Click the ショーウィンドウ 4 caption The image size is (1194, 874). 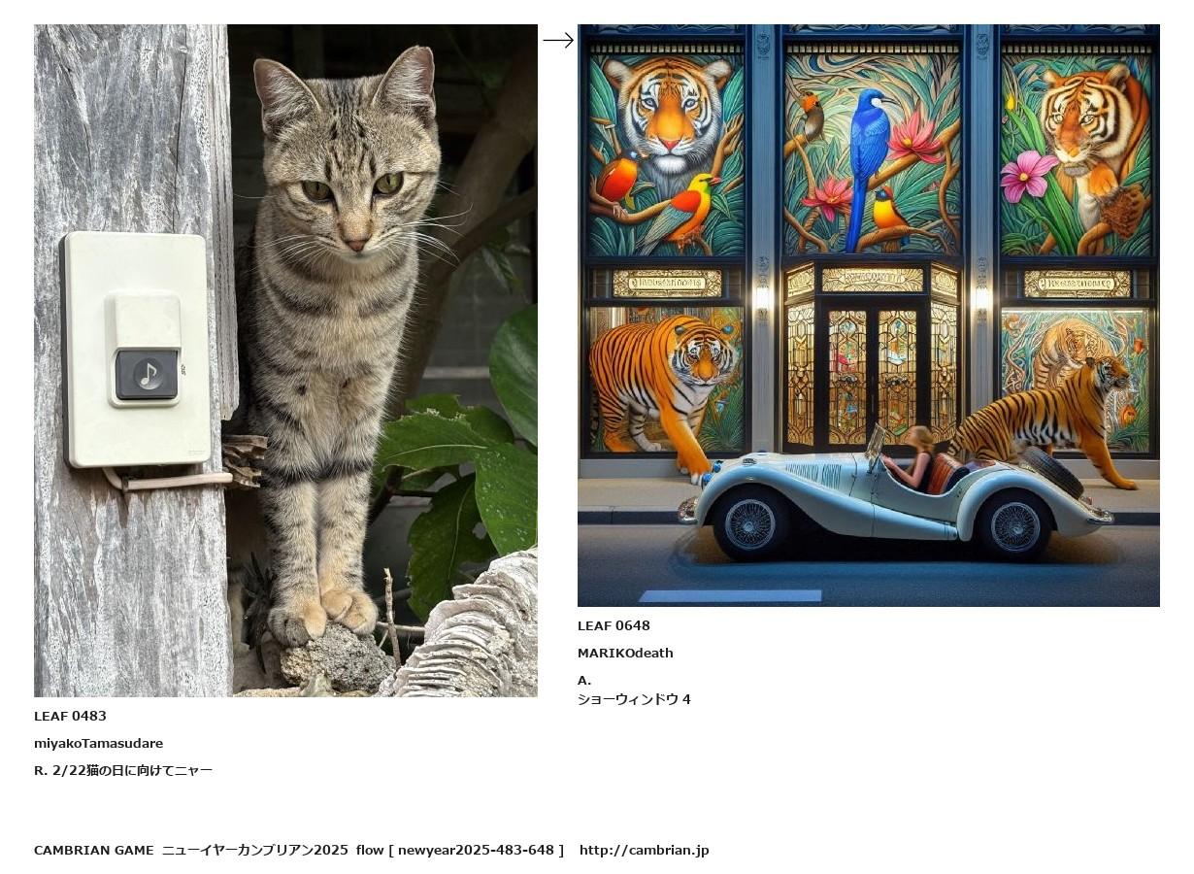634,699
